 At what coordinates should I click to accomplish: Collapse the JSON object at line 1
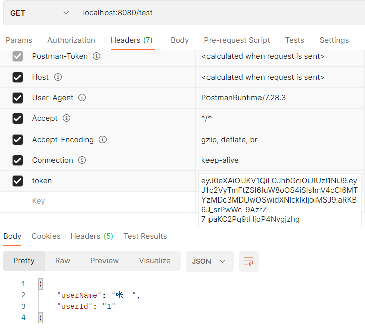pyautogui.click(x=41, y=284)
